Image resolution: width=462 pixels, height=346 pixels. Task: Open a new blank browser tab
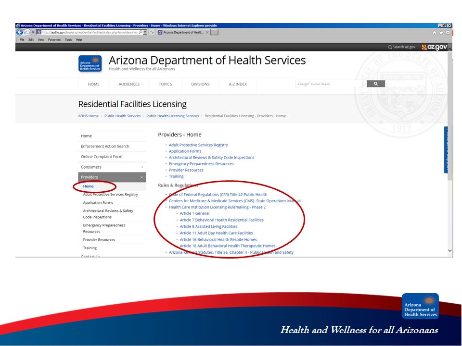pos(215,32)
